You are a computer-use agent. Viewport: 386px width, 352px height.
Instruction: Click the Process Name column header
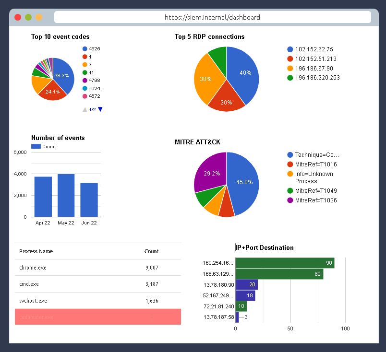[36, 251]
